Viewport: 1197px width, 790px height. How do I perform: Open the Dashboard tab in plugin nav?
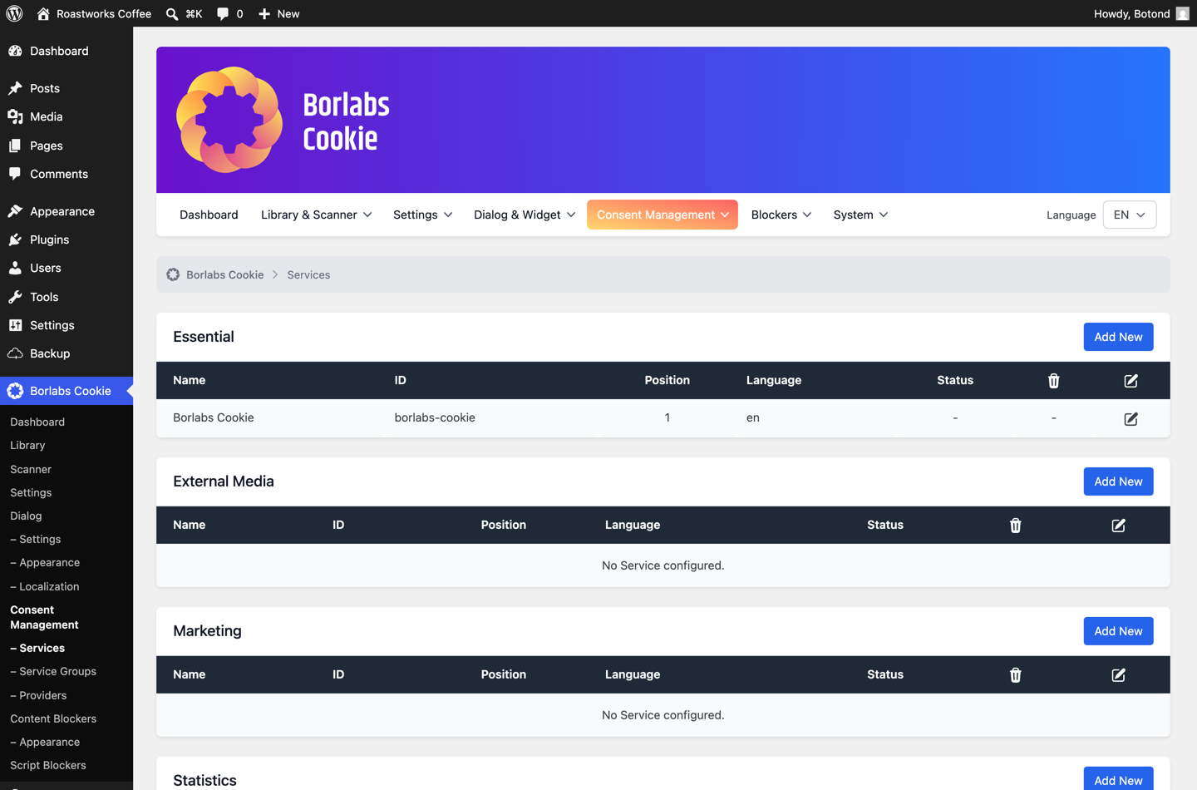pos(209,215)
